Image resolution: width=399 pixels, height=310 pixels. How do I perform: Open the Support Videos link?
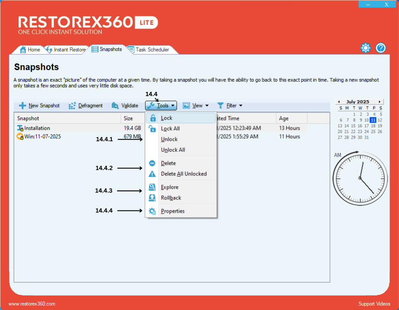pyautogui.click(x=374, y=304)
